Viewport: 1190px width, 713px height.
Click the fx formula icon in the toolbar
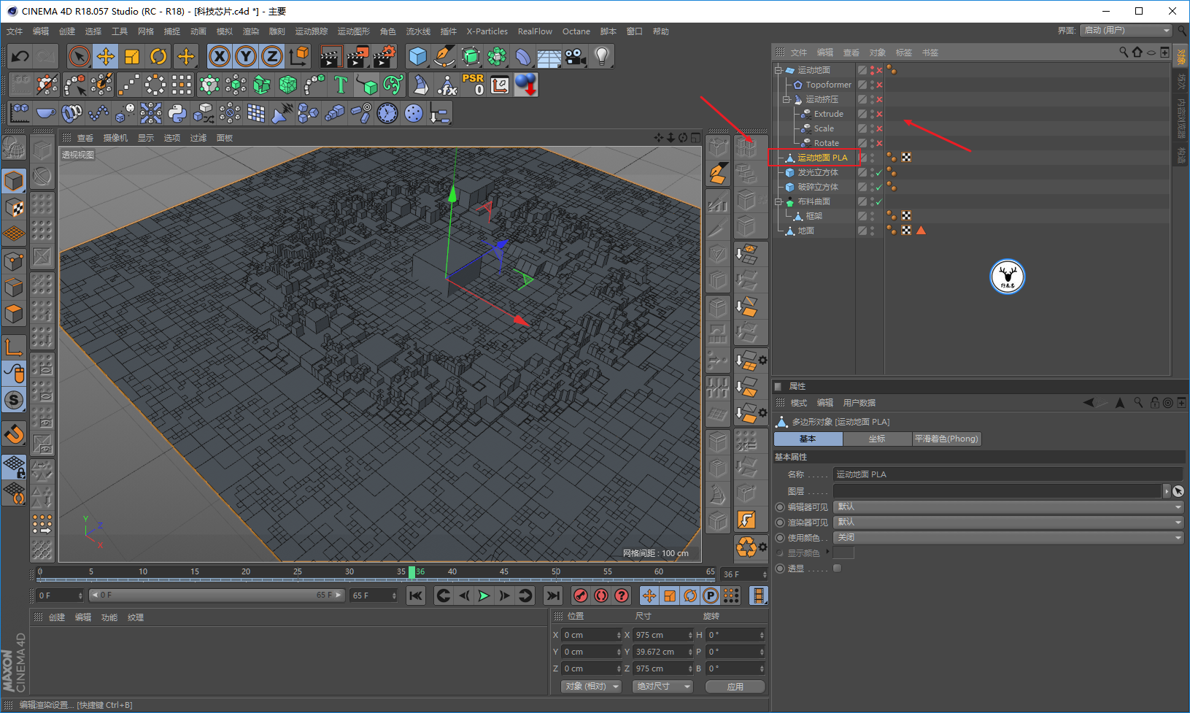[x=447, y=85]
